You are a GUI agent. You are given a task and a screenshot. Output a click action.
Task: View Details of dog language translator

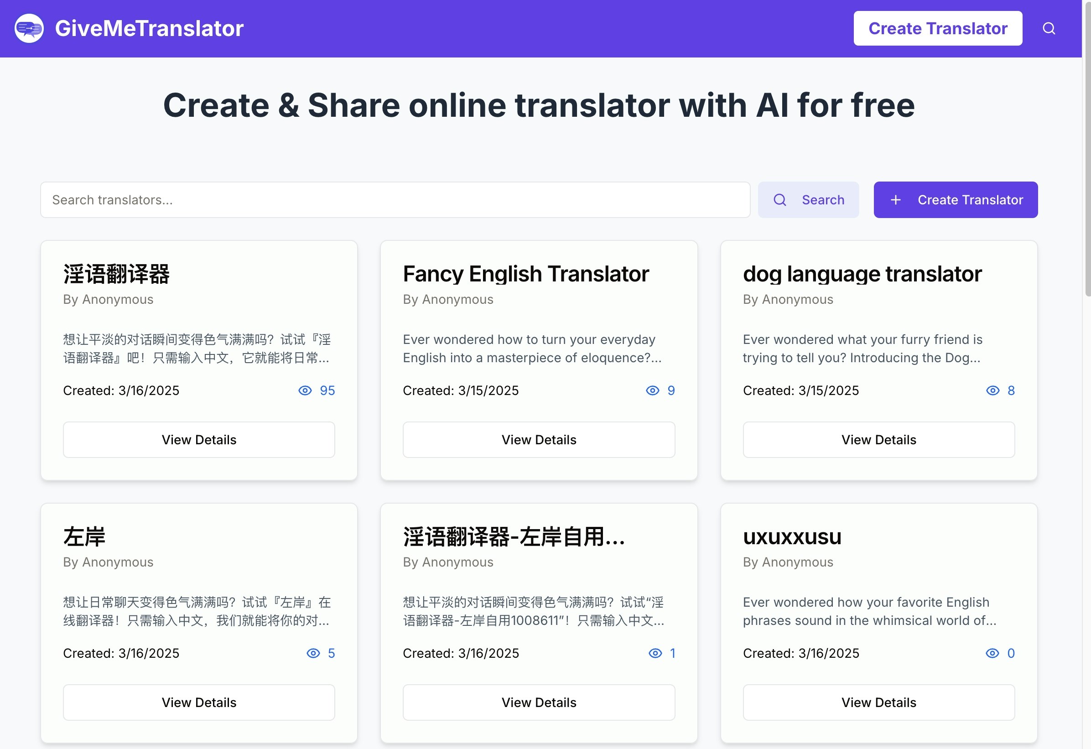coord(878,440)
